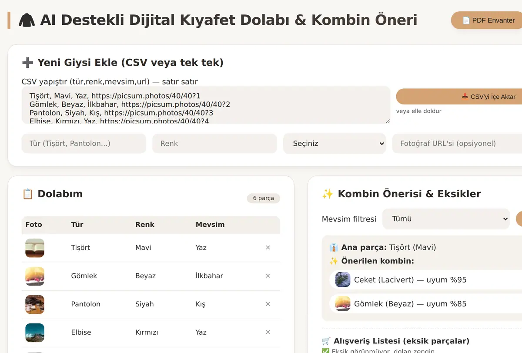Image resolution: width=522 pixels, height=353 pixels.
Task: Click the Pantolon type cell
Action: [86, 304]
